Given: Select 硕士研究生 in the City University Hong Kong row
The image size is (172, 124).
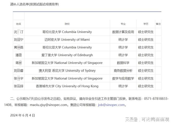Looking at the screenshot, I should coord(146,86).
